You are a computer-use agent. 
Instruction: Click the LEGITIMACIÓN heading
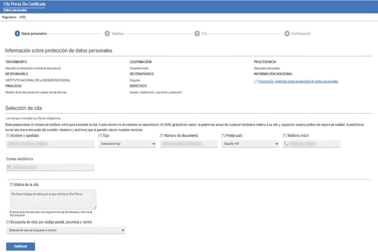pos(141,62)
